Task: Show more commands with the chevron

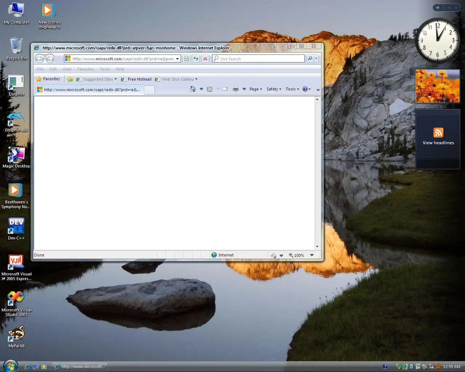Action: 318,89
